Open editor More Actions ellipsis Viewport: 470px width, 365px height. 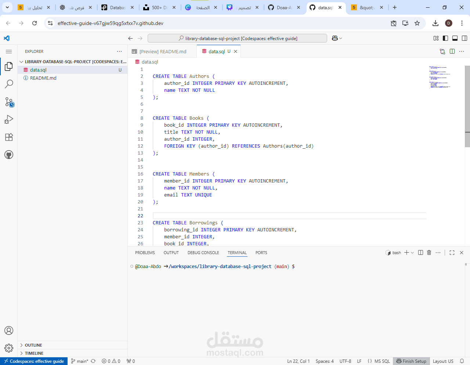(x=462, y=51)
